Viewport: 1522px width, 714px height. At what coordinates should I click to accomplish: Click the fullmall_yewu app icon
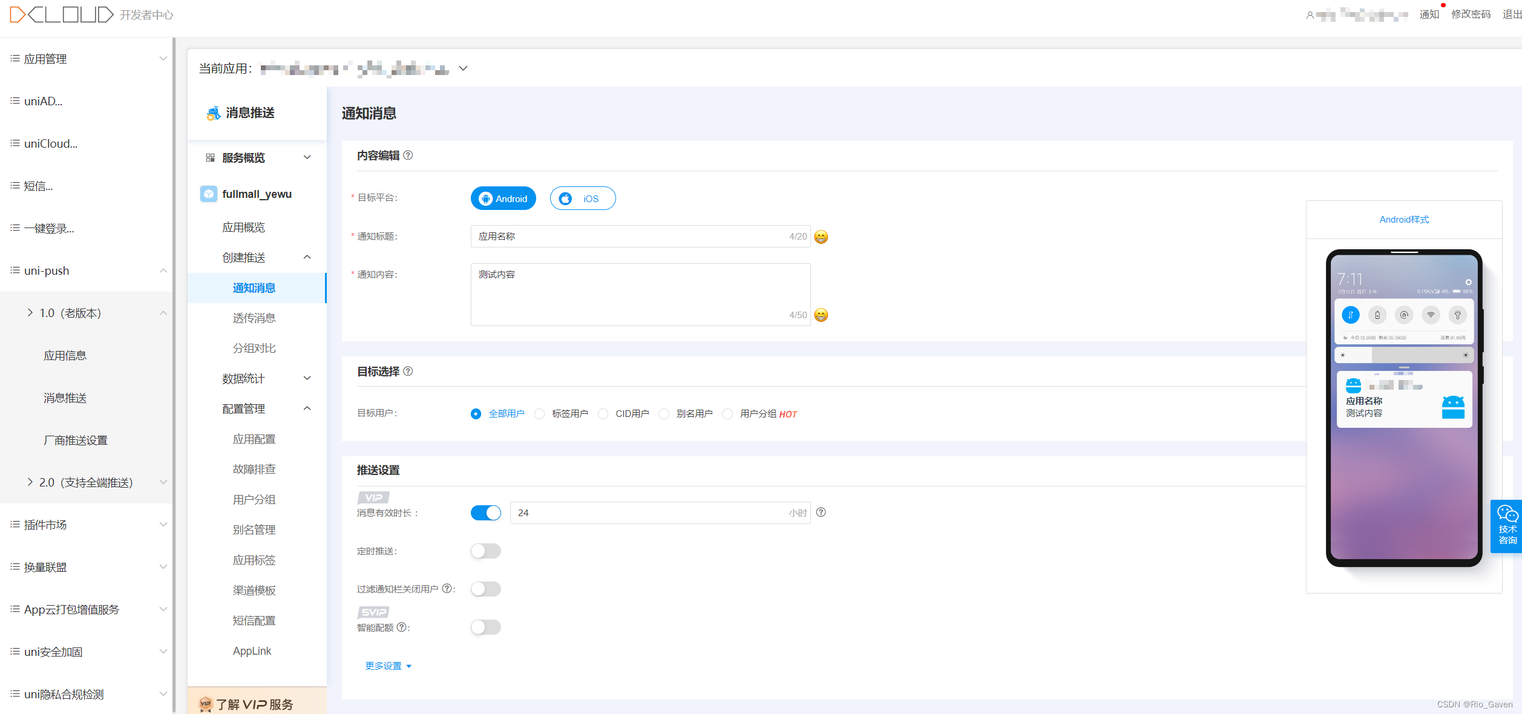tap(209, 194)
